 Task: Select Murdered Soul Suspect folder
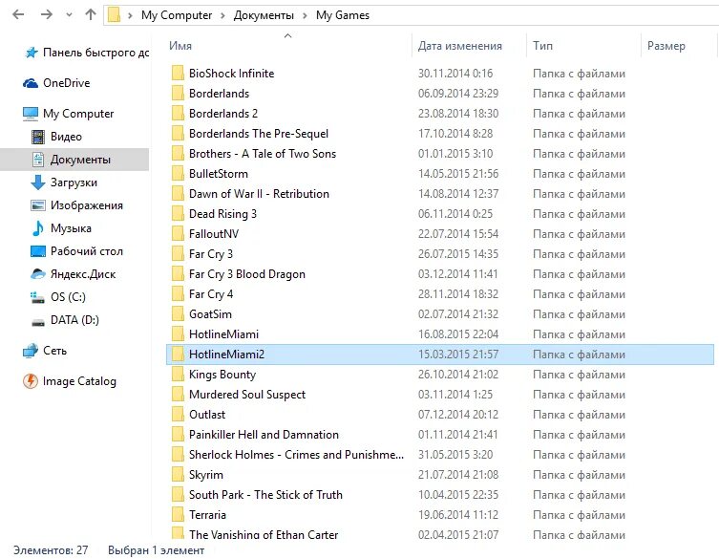click(x=247, y=395)
